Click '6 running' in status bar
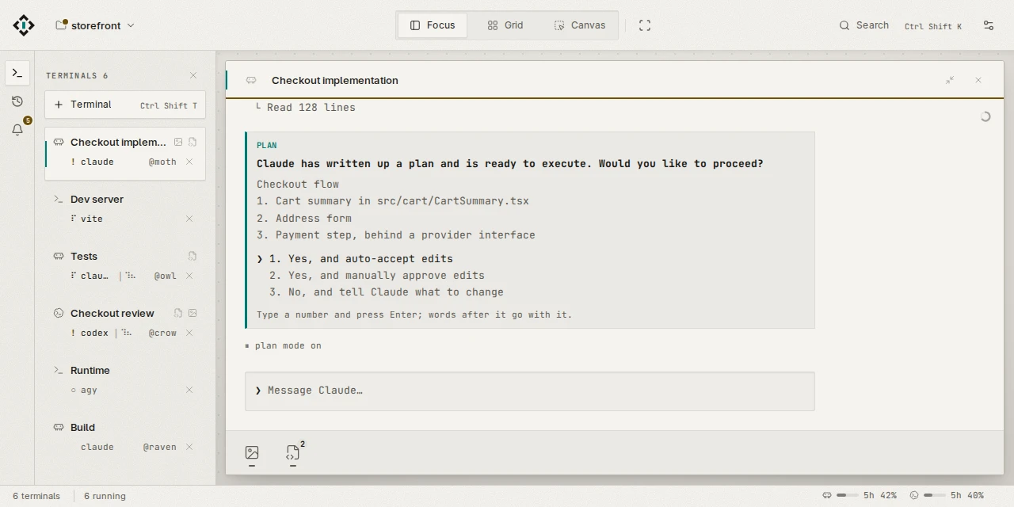 105,496
